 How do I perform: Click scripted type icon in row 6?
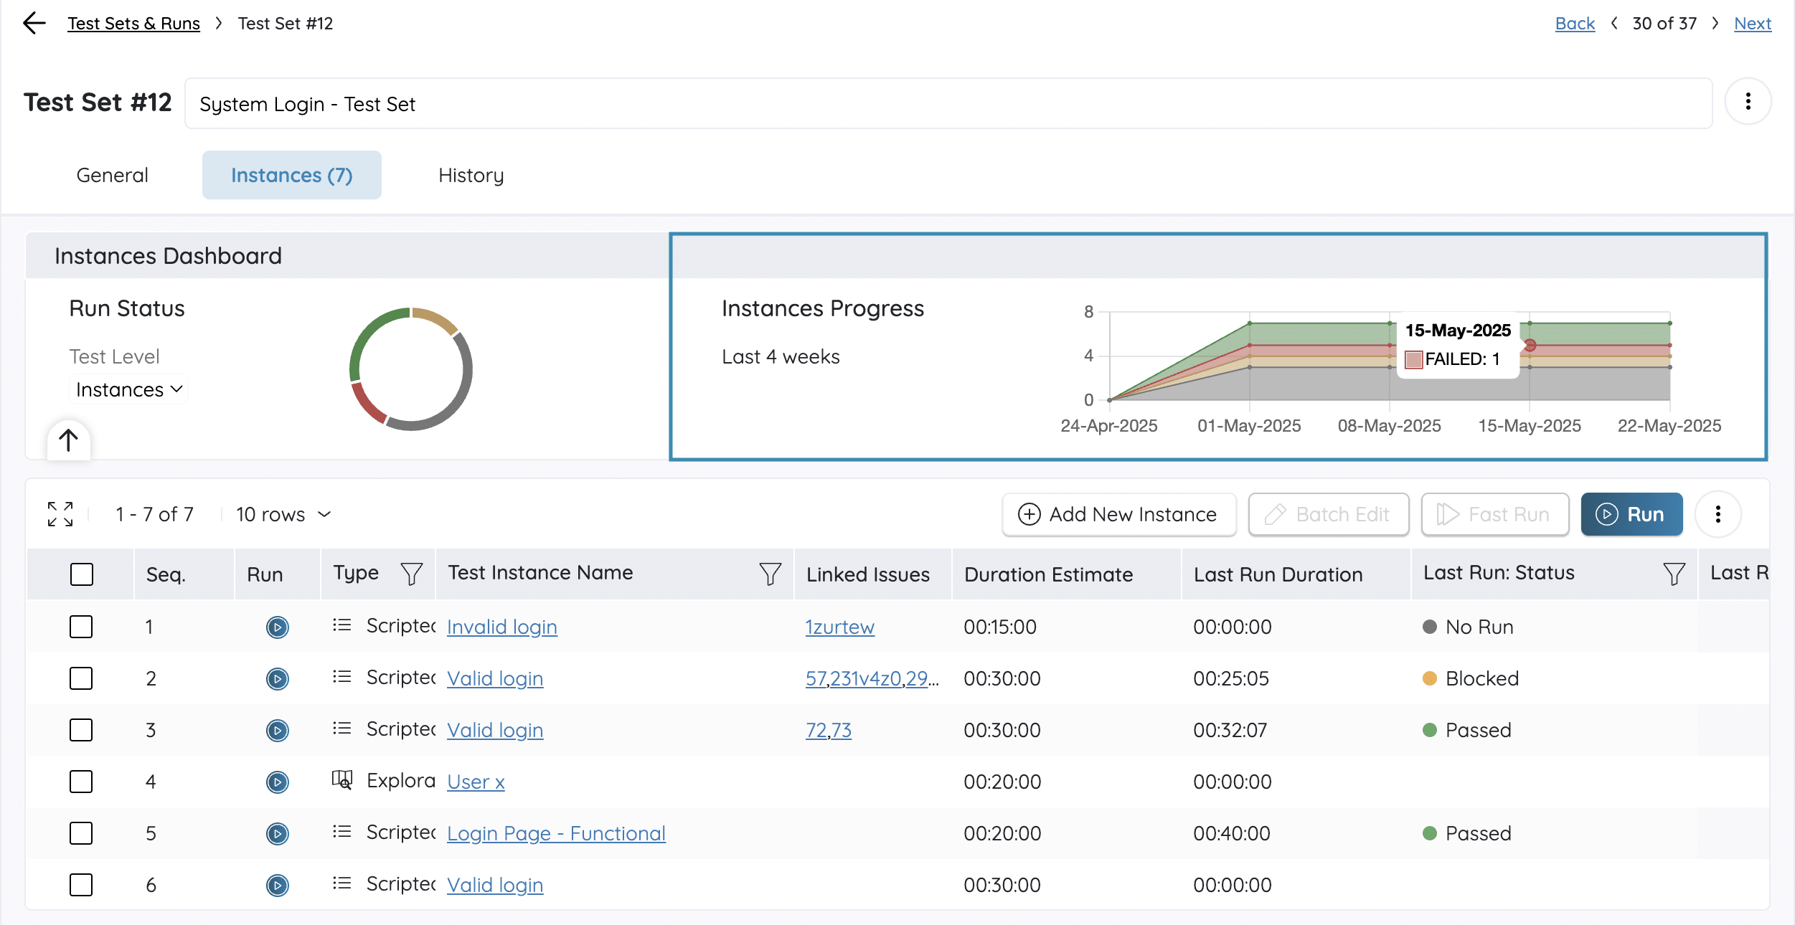tap(342, 883)
